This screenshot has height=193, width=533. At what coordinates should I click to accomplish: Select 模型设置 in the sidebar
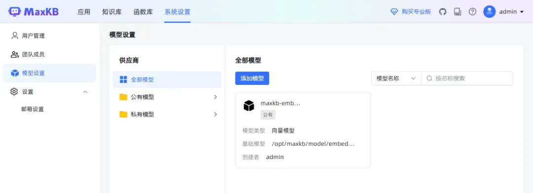point(50,73)
